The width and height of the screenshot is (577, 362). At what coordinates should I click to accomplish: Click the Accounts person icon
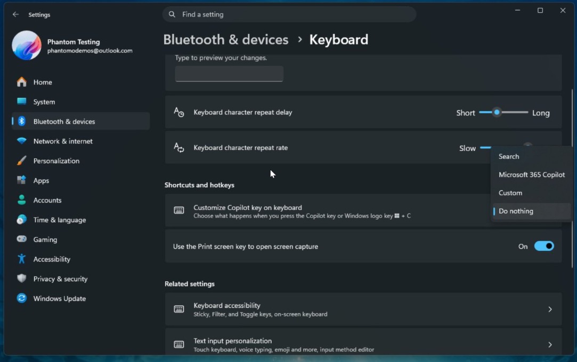click(x=22, y=200)
